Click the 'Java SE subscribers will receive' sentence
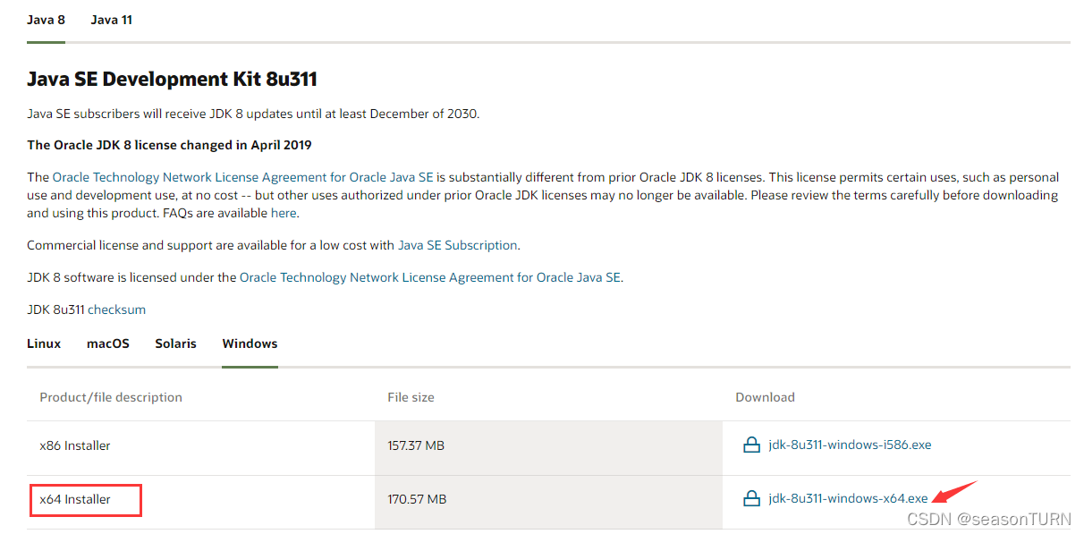The height and width of the screenshot is (534, 1084). [253, 114]
